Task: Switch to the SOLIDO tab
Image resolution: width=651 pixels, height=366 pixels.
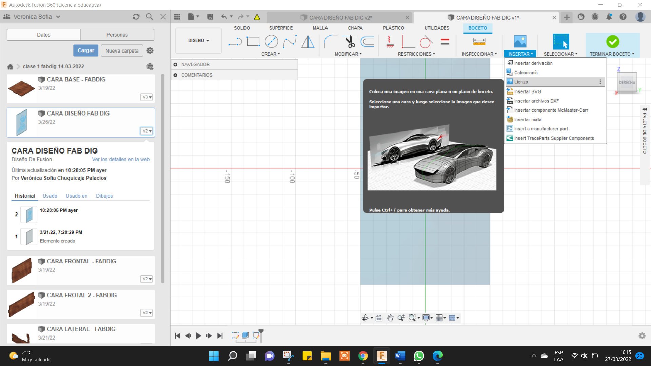Action: (x=242, y=28)
